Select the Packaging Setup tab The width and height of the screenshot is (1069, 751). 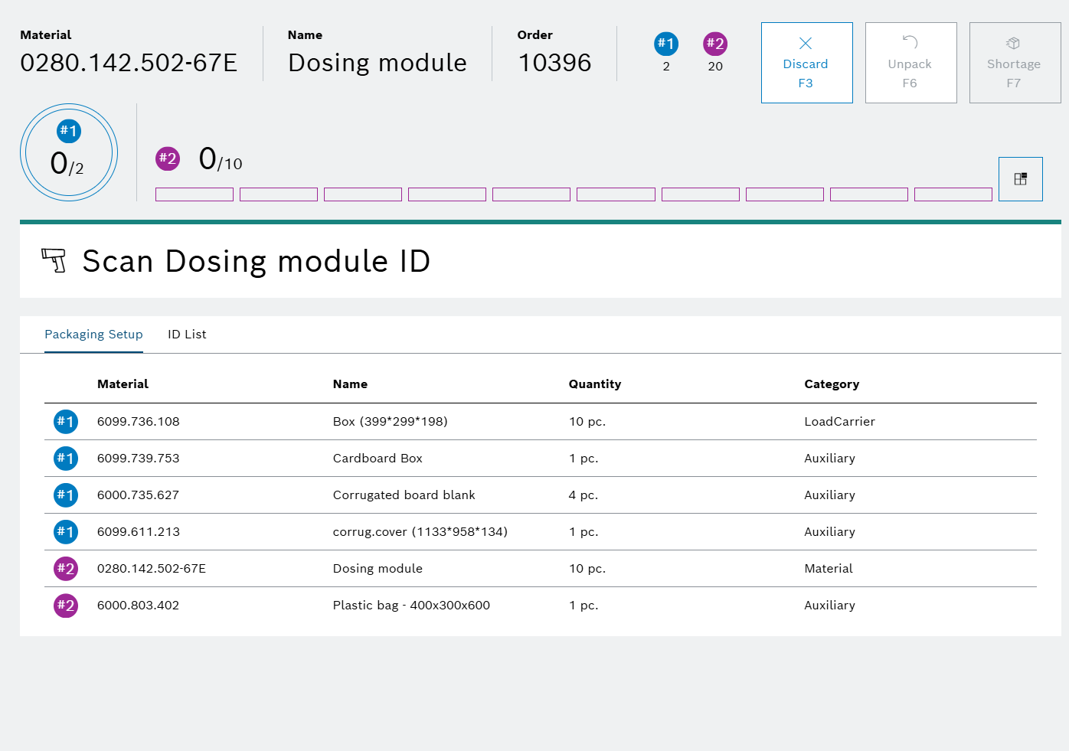[x=93, y=335]
